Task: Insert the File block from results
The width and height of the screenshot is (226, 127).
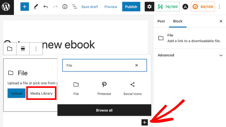Action: [76, 89]
